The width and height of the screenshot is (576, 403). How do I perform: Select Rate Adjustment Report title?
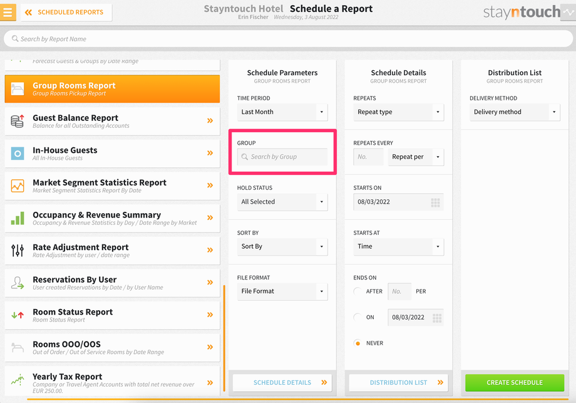click(x=80, y=247)
